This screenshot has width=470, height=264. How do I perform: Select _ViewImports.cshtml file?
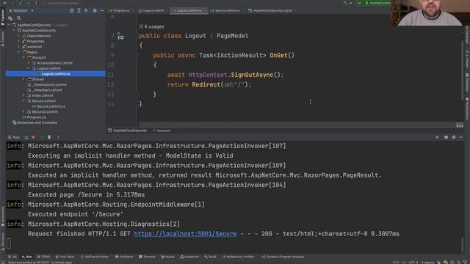tap(49, 85)
